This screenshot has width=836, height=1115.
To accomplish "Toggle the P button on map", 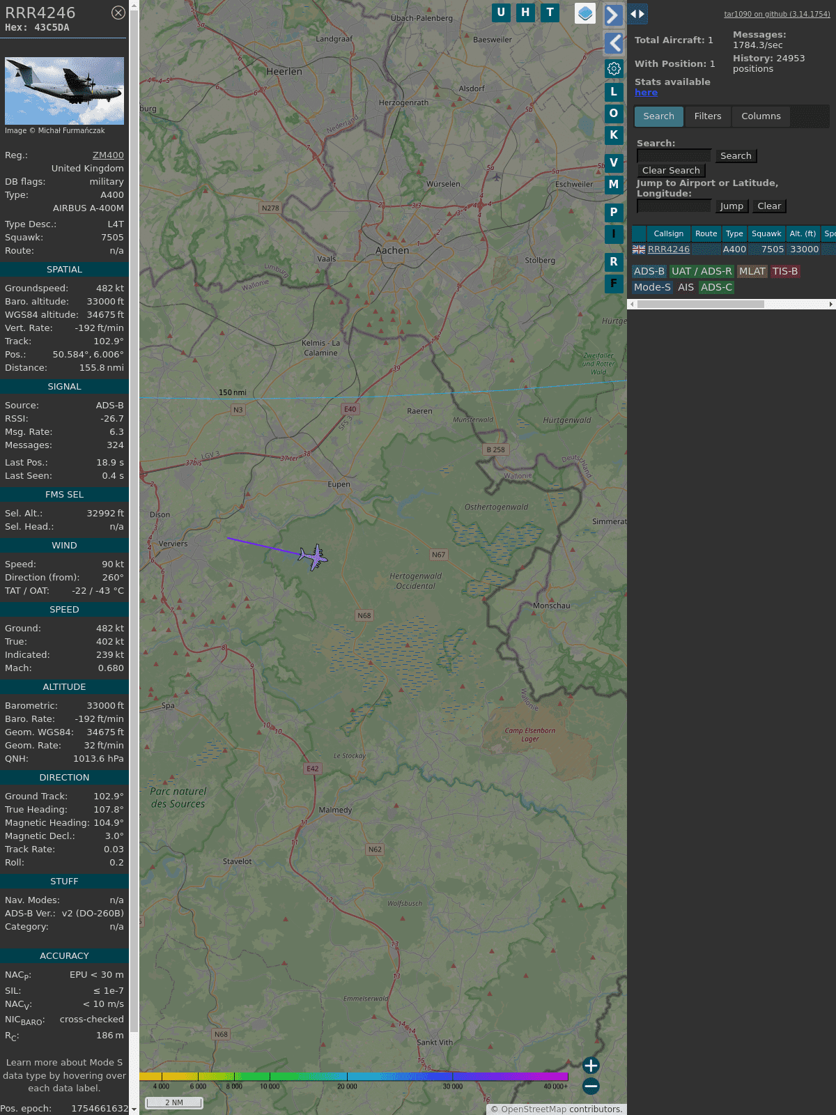I will click(614, 213).
